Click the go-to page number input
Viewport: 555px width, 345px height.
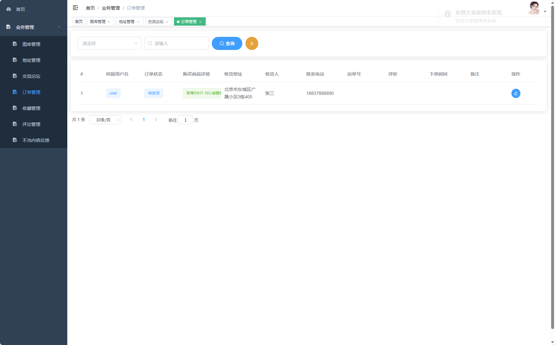(185, 120)
